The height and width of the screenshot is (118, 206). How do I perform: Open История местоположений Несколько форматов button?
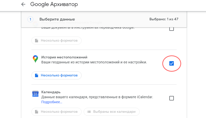[57, 75]
